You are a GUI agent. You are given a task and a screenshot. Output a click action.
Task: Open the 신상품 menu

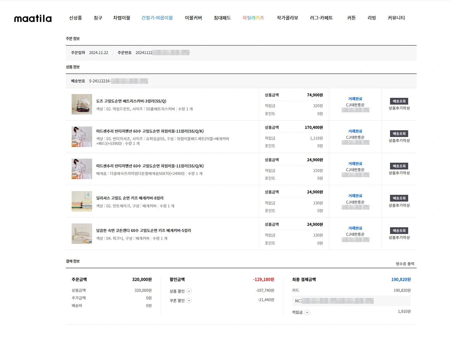pos(75,18)
